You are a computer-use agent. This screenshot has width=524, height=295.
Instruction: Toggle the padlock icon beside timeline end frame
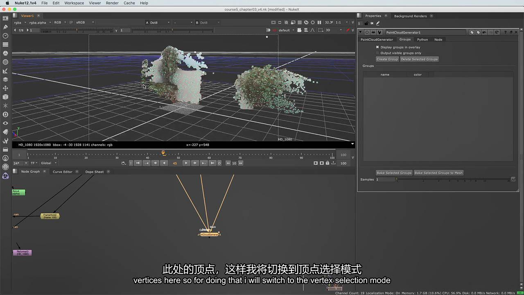(328, 163)
